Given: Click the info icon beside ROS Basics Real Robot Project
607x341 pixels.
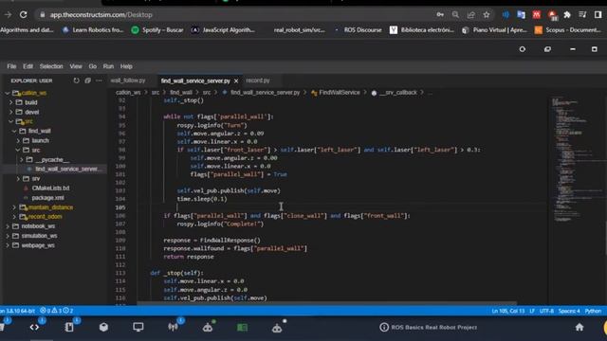Looking at the screenshot, I should pyautogui.click(x=383, y=327).
